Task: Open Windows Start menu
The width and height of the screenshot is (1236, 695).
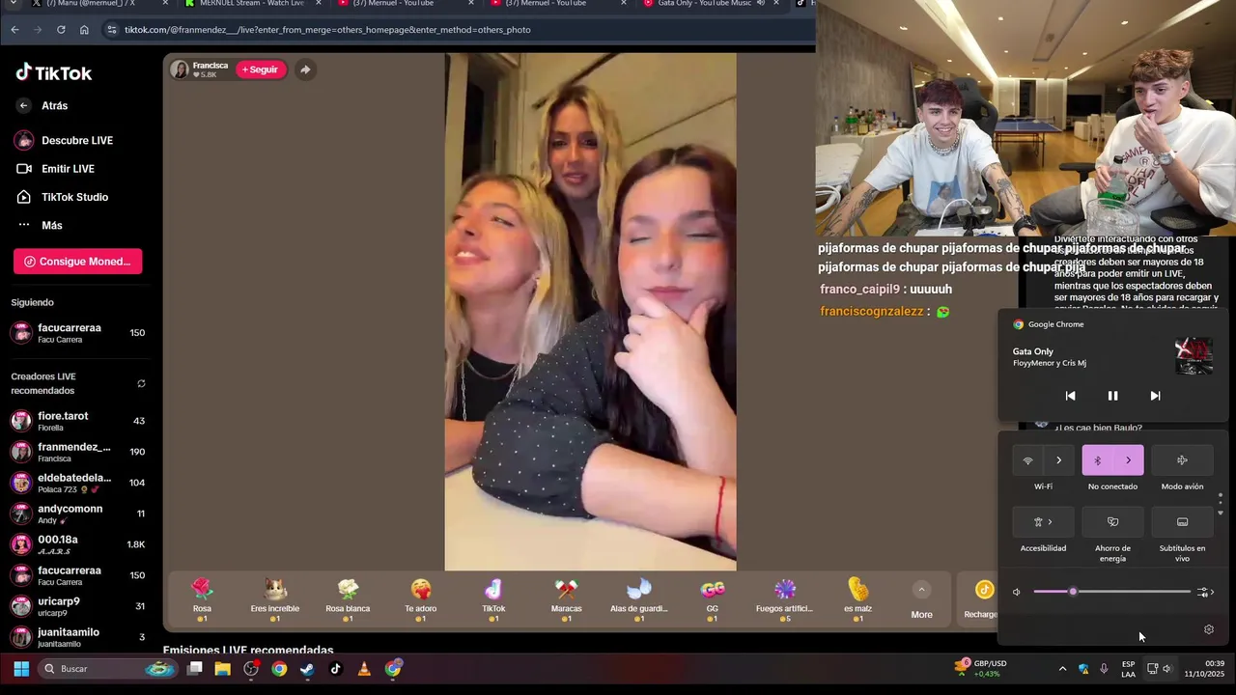Action: (21, 668)
